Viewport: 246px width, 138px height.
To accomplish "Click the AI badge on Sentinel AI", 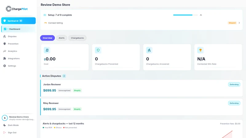I will [21, 21].
